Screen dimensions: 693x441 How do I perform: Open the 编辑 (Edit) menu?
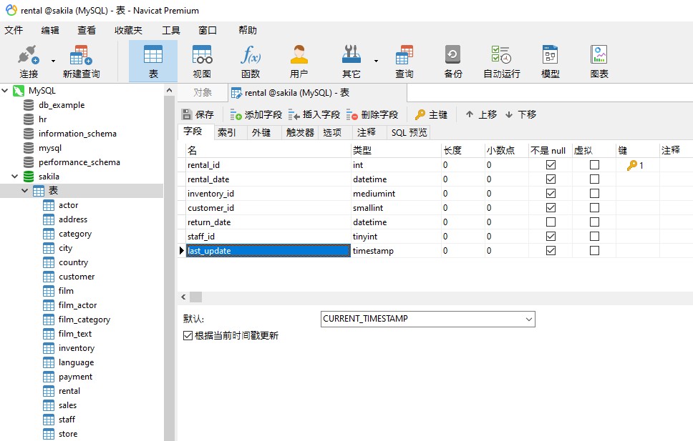50,31
